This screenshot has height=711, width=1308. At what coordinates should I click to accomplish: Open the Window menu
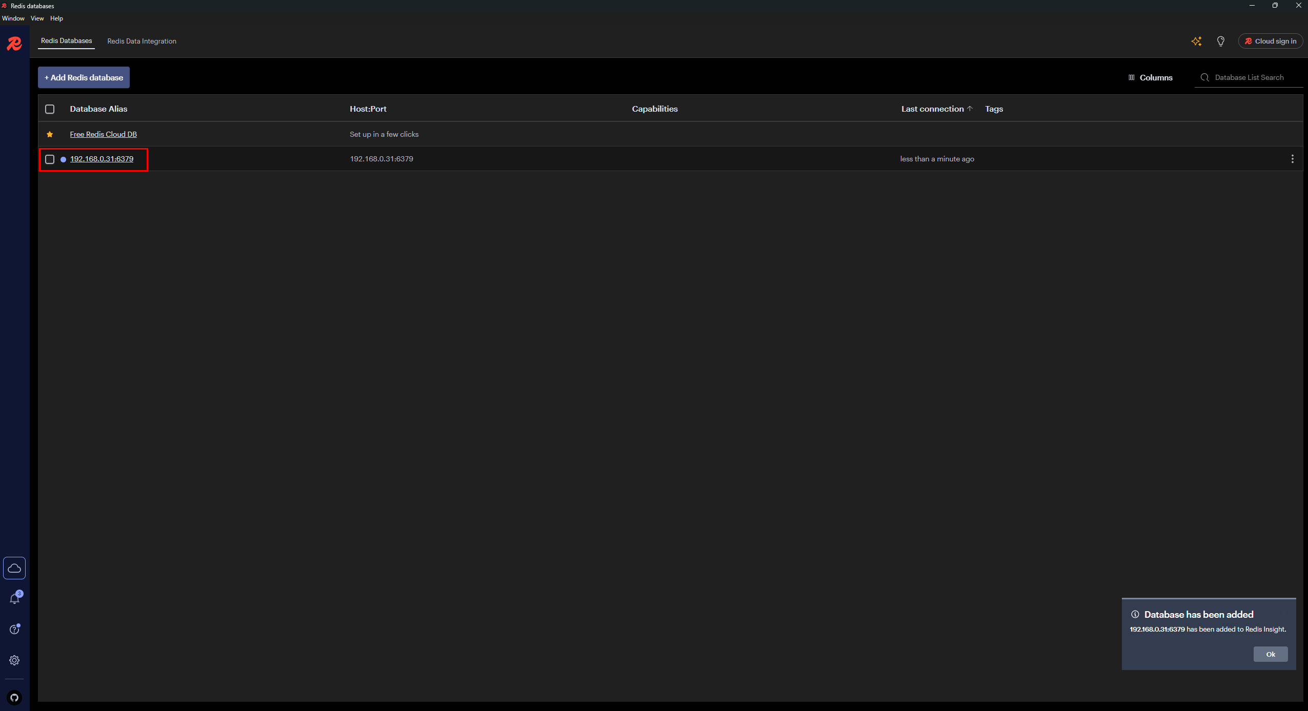(13, 18)
